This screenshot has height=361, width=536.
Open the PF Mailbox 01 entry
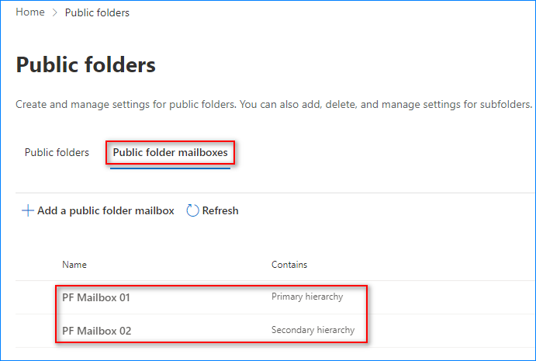(x=96, y=297)
